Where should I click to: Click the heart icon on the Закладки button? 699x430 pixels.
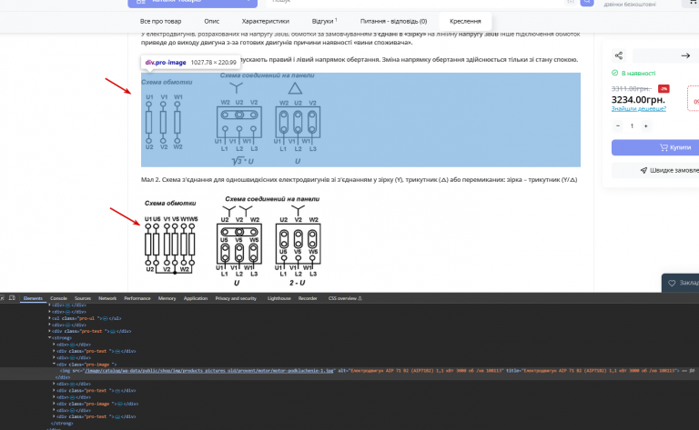[672, 283]
